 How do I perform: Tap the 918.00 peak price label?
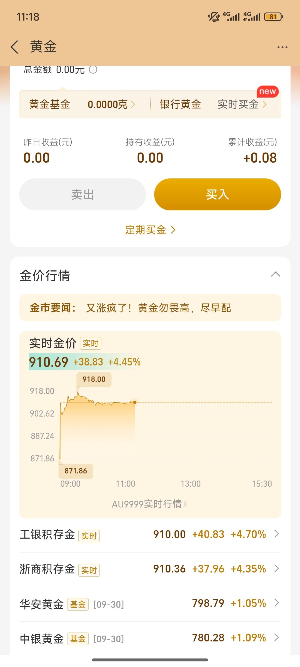[94, 379]
